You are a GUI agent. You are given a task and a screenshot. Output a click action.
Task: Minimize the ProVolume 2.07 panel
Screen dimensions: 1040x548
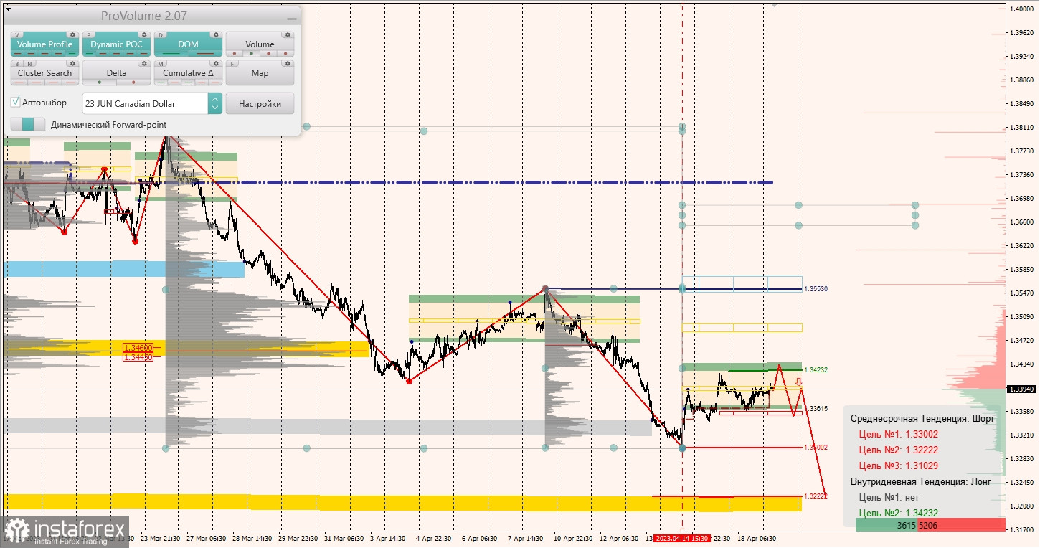coord(291,19)
